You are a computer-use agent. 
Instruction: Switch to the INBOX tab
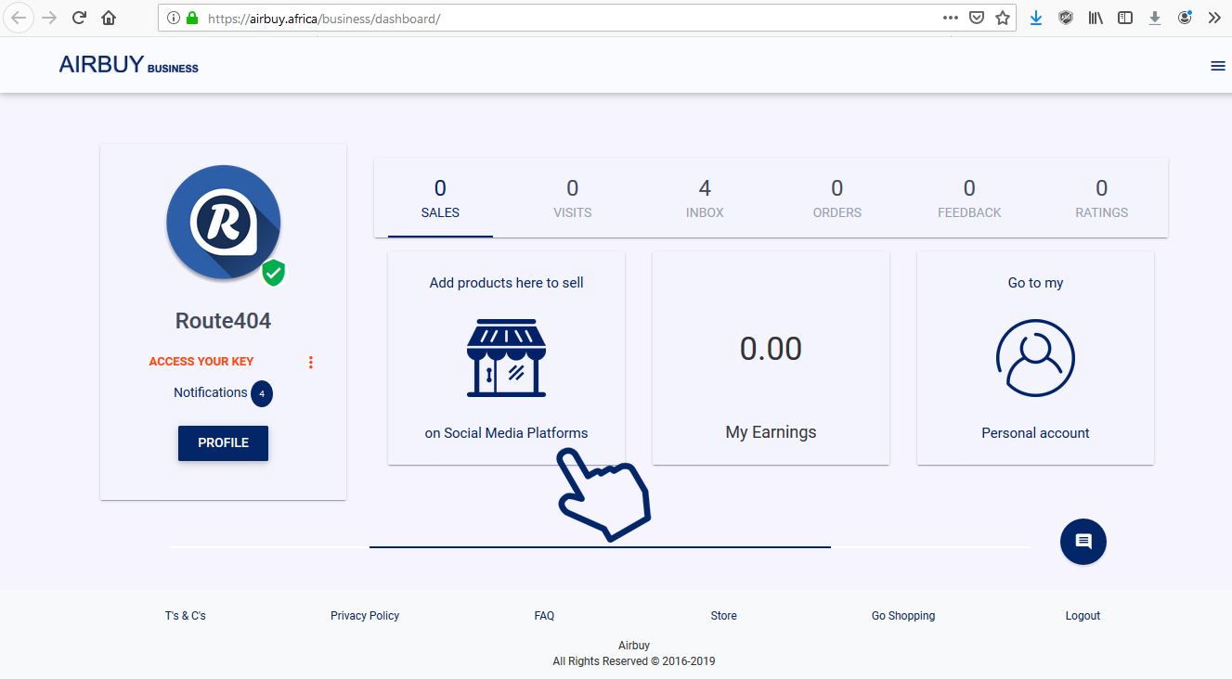pyautogui.click(x=705, y=199)
